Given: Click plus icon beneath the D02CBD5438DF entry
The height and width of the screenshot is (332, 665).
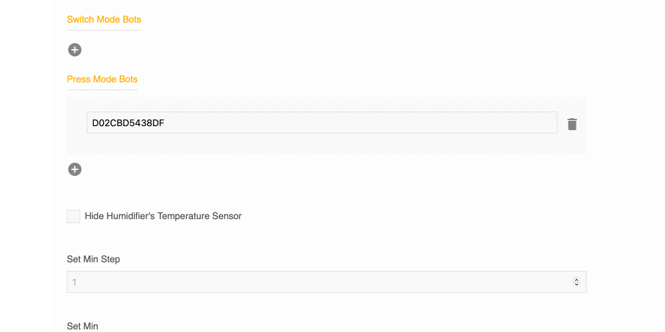Looking at the screenshot, I should click(x=74, y=169).
